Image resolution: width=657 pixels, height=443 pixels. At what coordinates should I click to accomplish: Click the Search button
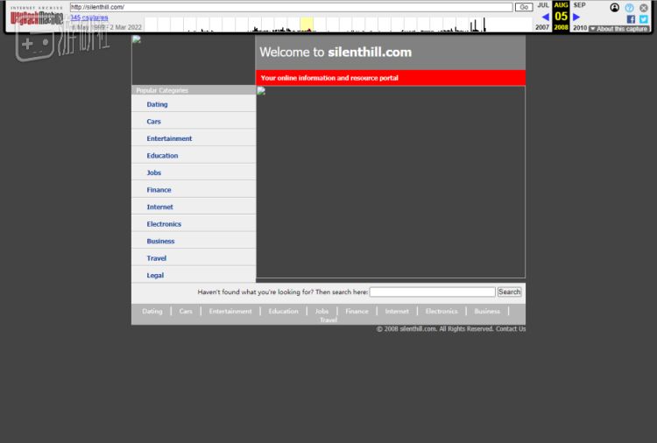(509, 292)
